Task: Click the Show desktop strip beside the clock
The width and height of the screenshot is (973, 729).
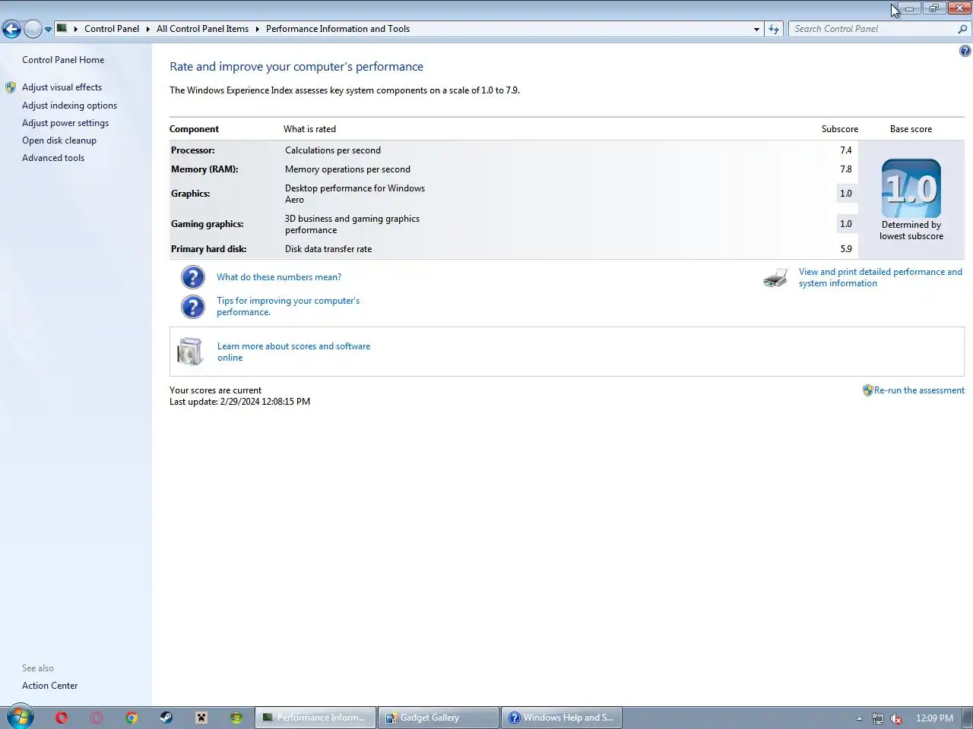Action: click(968, 718)
